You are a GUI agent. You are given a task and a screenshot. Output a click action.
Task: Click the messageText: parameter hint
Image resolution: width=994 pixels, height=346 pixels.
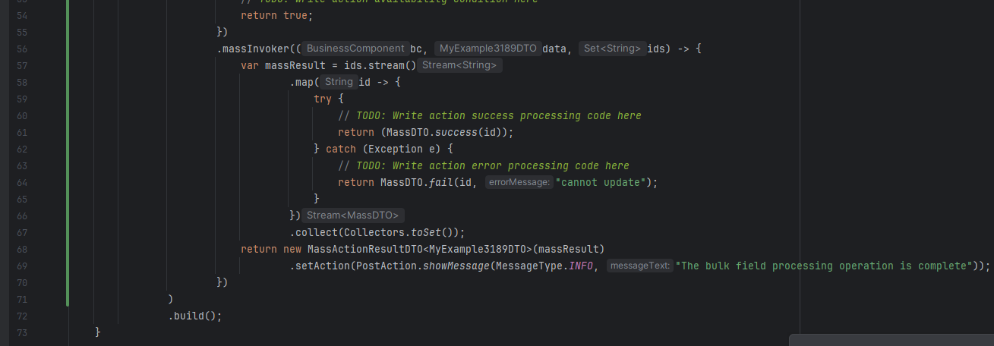640,266
